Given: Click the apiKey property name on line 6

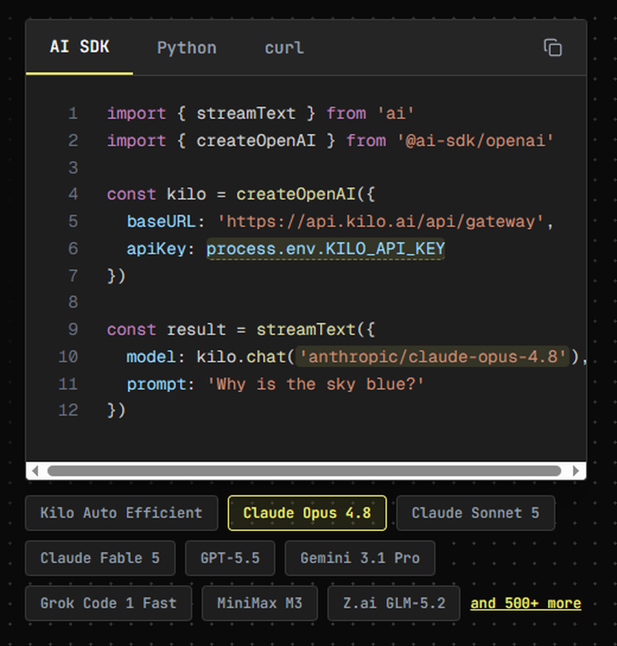Looking at the screenshot, I should tap(156, 249).
